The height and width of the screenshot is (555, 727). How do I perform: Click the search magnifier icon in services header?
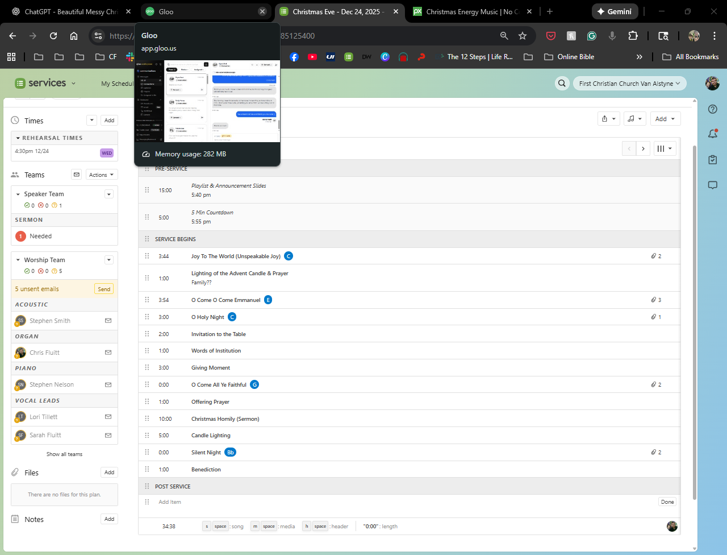coord(562,84)
